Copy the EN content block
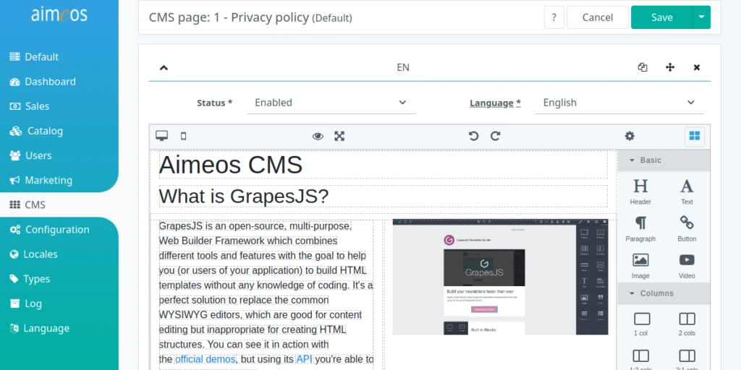The image size is (741, 370). pos(643,67)
